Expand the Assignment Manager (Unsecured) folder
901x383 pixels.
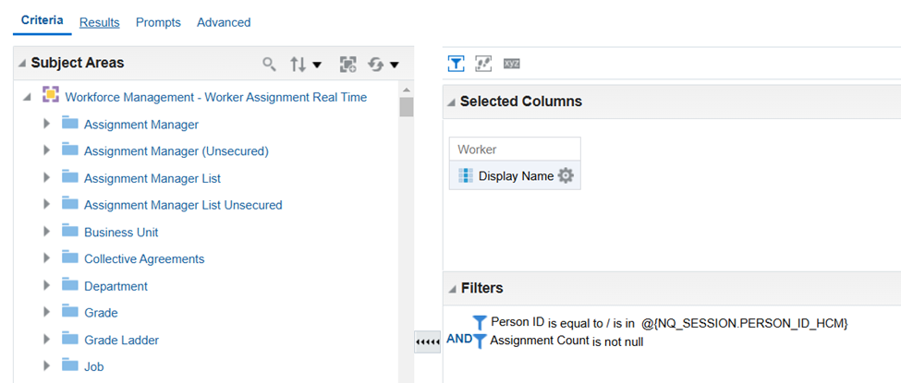(46, 150)
